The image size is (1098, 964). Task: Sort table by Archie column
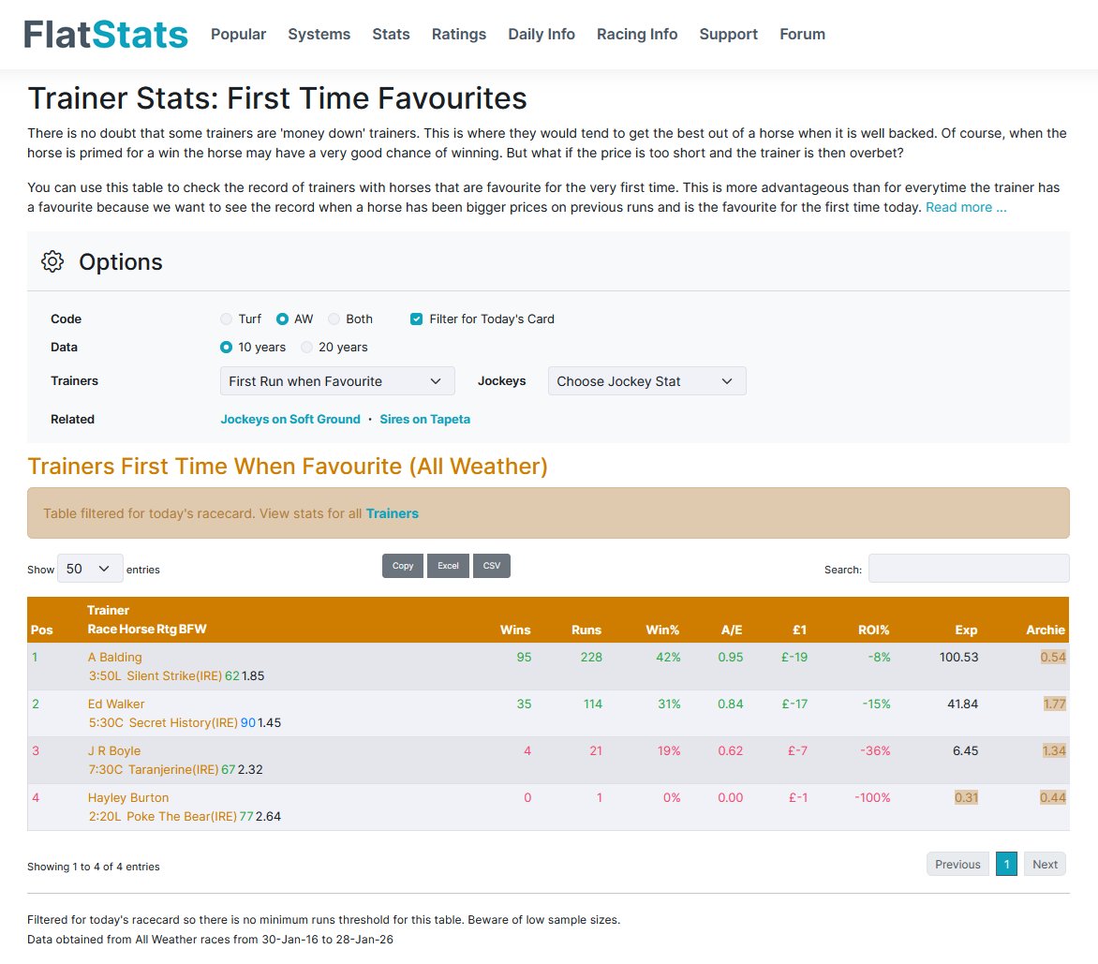(1045, 630)
